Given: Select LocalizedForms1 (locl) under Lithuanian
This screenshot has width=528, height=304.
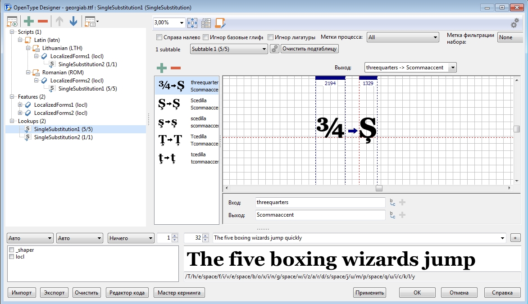Looking at the screenshot, I should tap(77, 56).
